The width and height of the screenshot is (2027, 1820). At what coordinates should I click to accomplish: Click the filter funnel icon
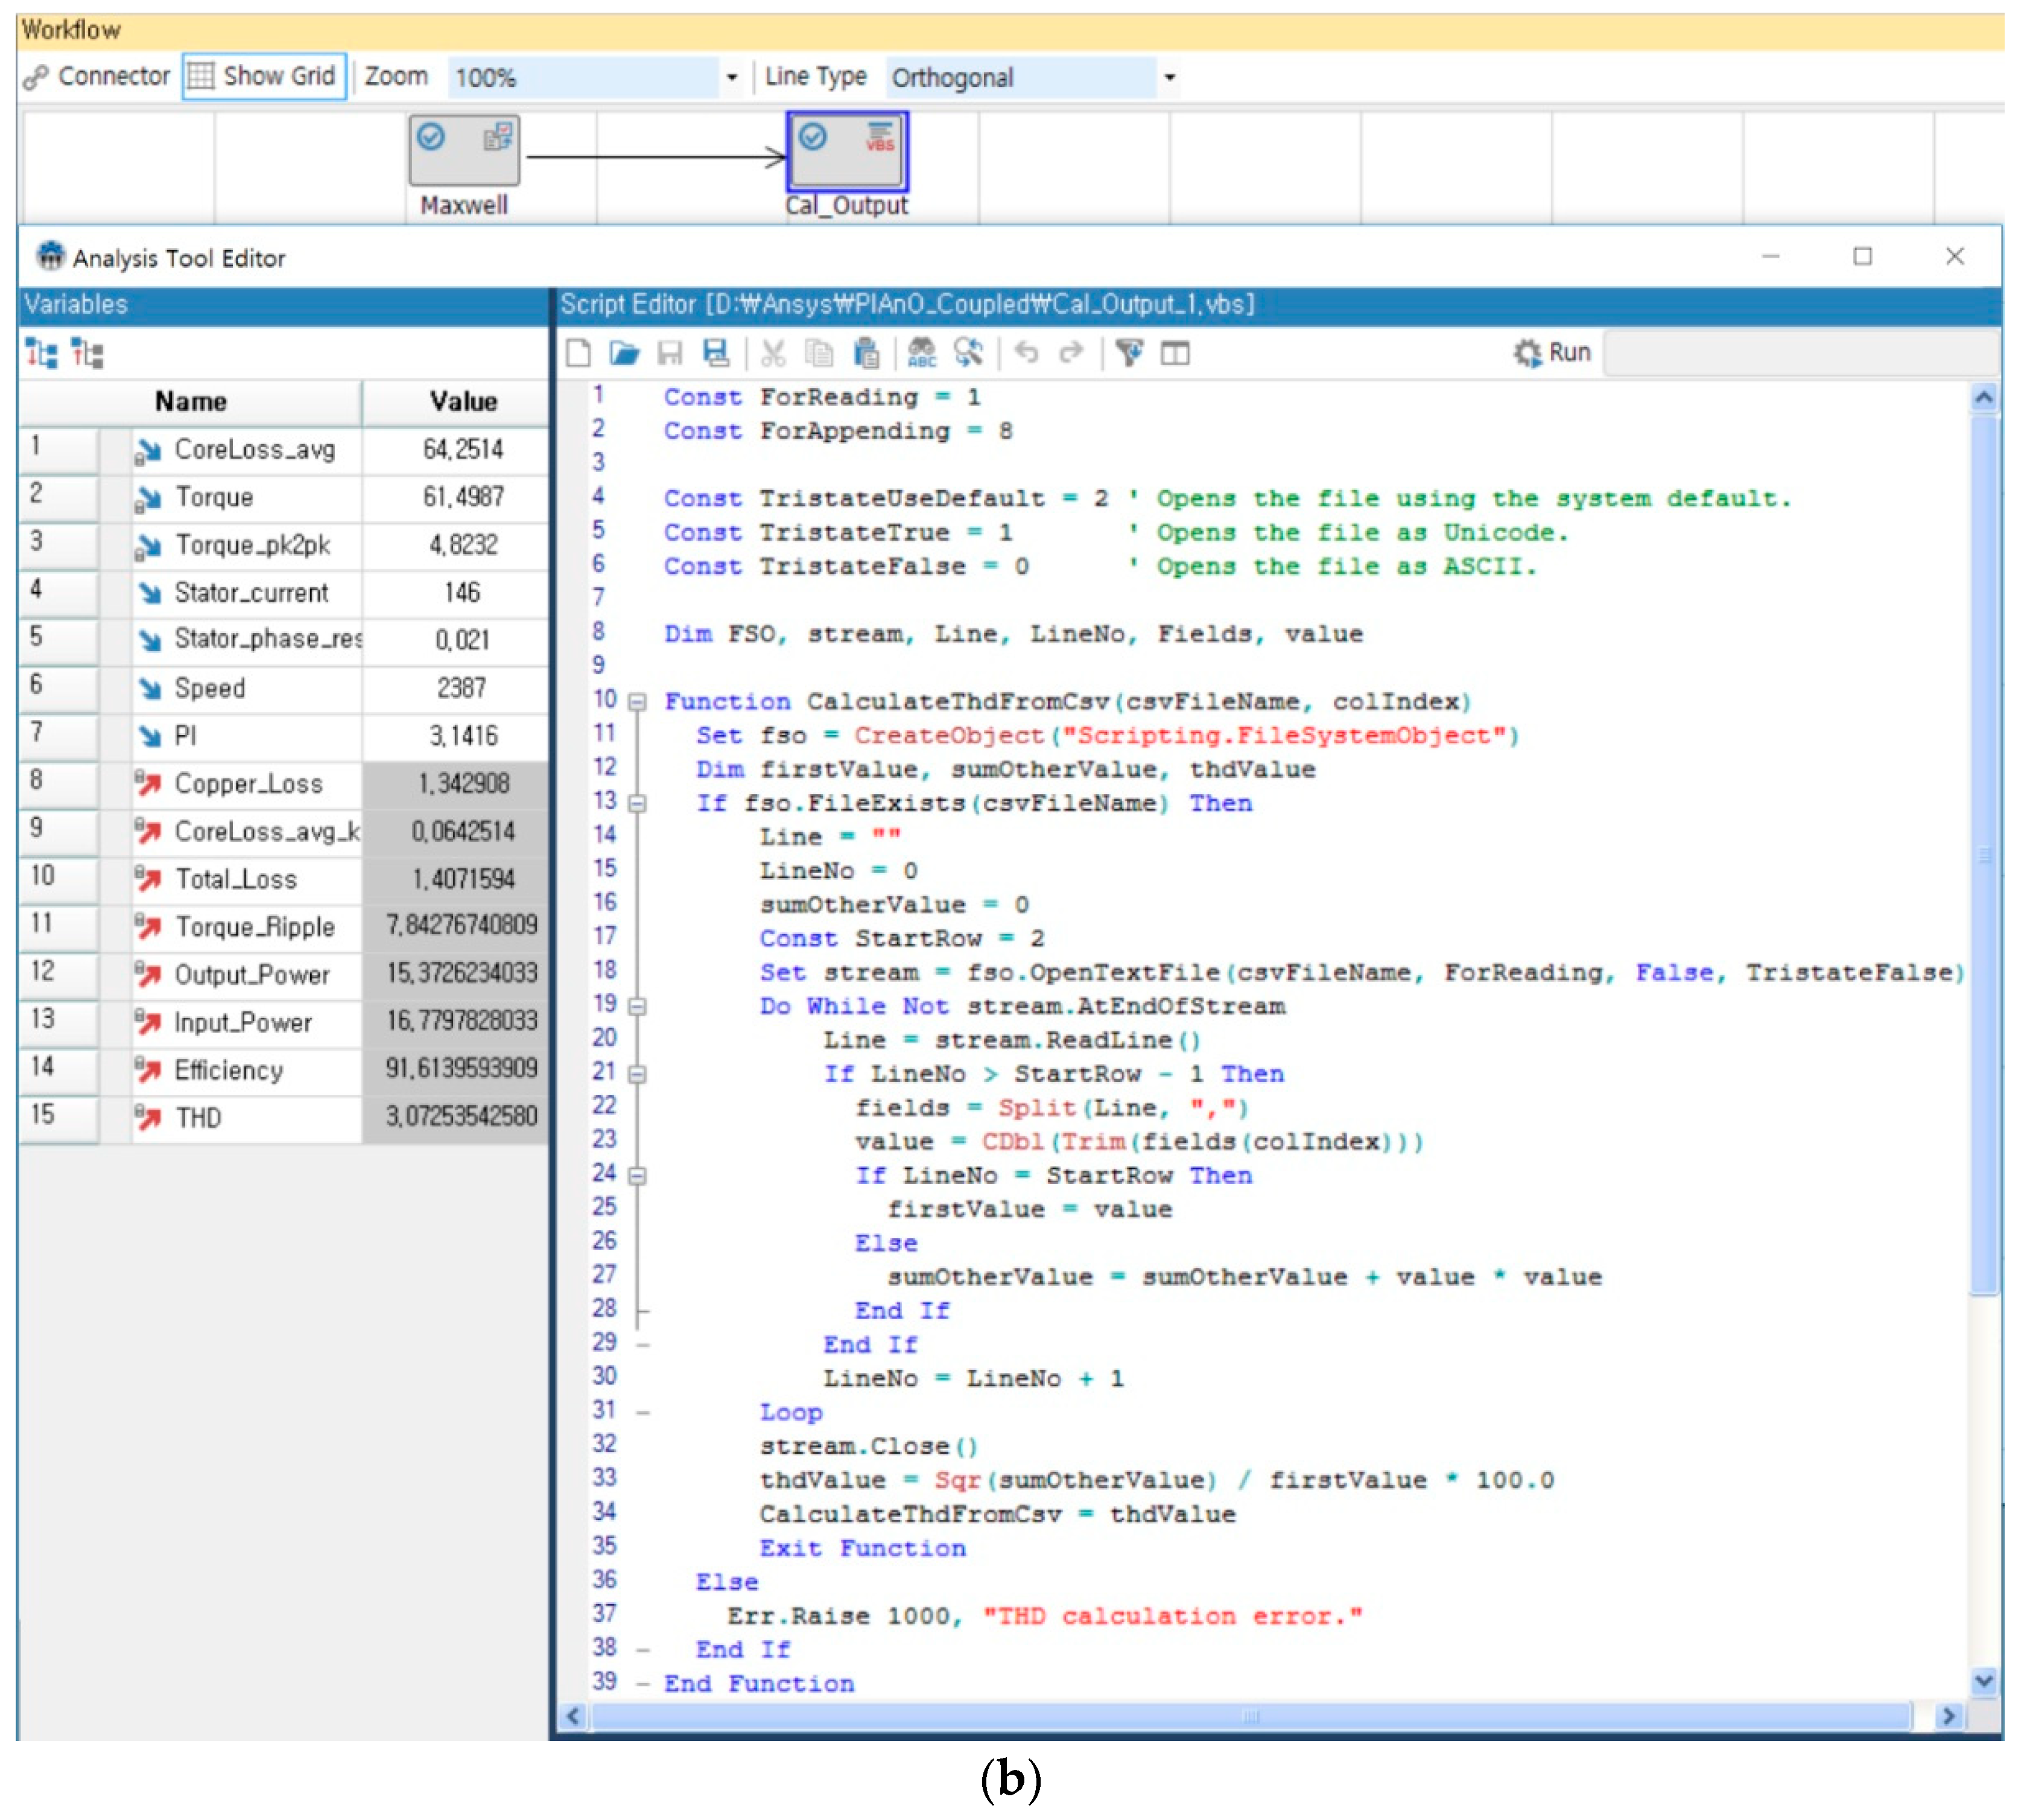(x=1129, y=353)
